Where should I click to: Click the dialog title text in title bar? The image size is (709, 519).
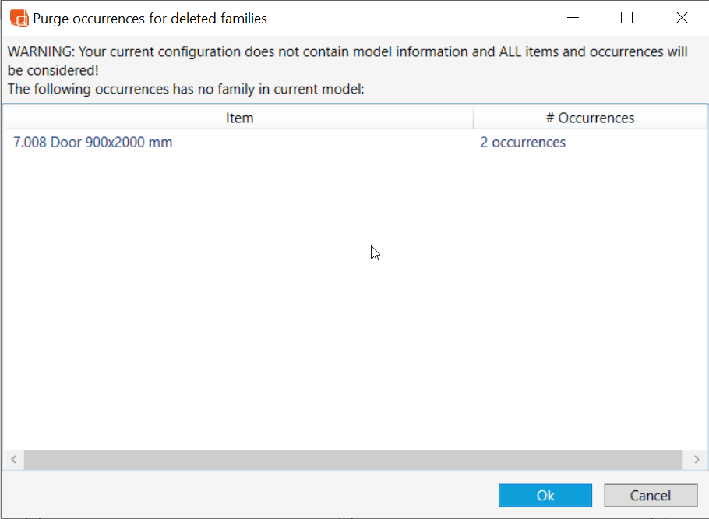(x=150, y=18)
